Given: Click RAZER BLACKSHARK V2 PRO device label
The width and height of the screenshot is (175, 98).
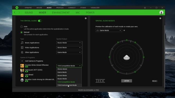Looking at the screenshot, I should tap(89, 90).
